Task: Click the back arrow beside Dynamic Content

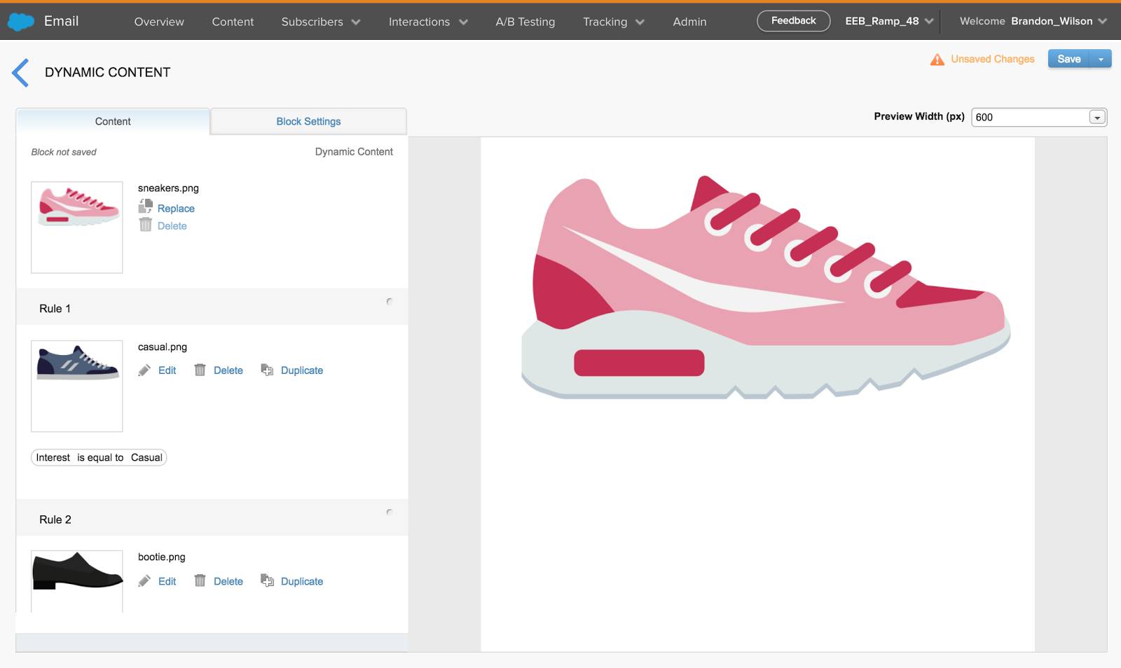Action: (20, 72)
